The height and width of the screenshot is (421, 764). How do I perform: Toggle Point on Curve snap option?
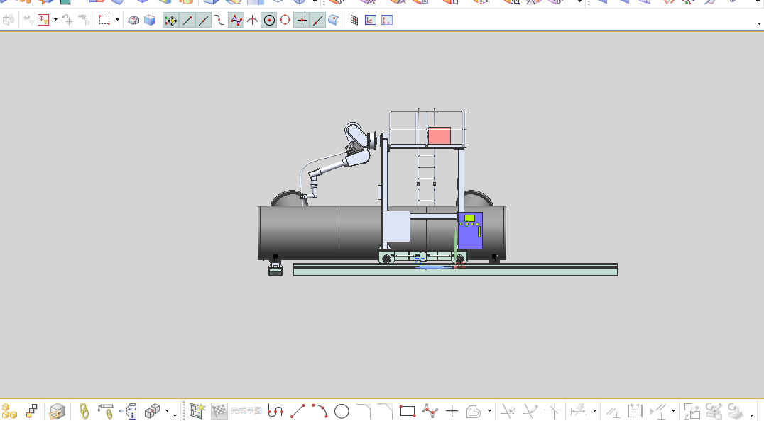click(317, 21)
